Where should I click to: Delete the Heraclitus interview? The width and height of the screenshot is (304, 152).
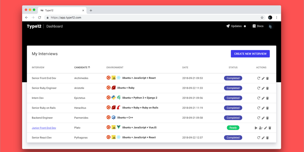point(267,108)
